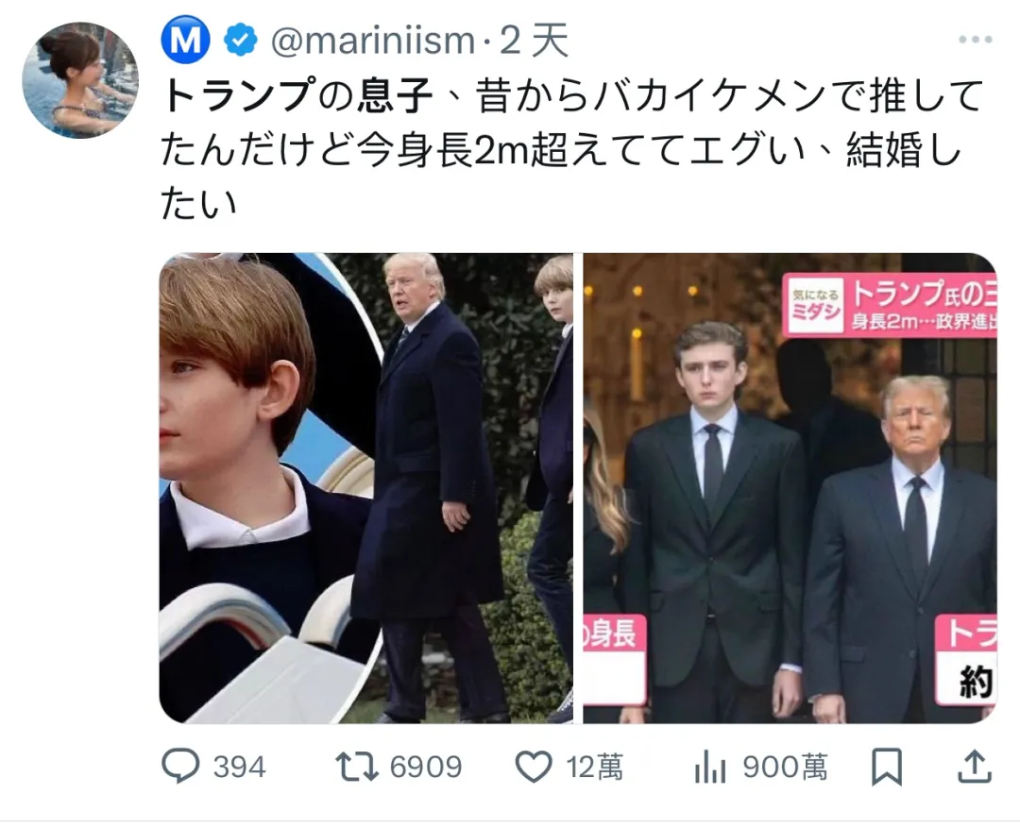The width and height of the screenshot is (1020, 828).
Task: Click the repost arrows icon
Action: pyautogui.click(x=356, y=767)
